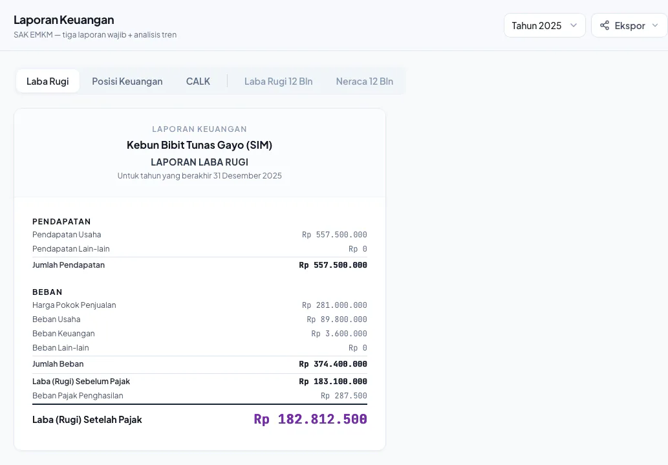Click the Jumlah Beban total label
Viewport: 668px width, 465px height.
(x=58, y=364)
